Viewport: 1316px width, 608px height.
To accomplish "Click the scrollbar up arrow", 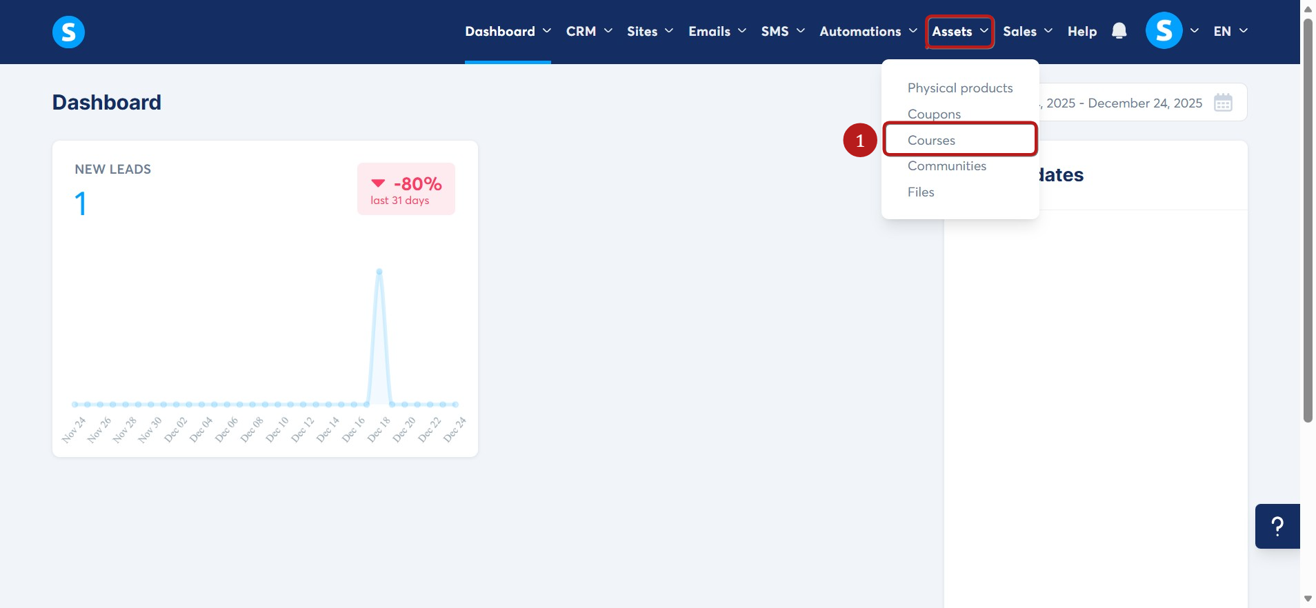I will click(1308, 9).
